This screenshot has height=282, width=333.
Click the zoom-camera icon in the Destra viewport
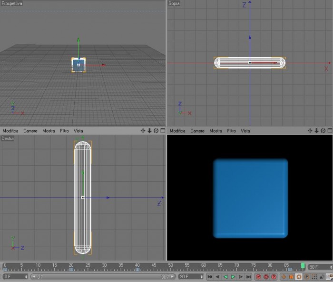point(149,131)
